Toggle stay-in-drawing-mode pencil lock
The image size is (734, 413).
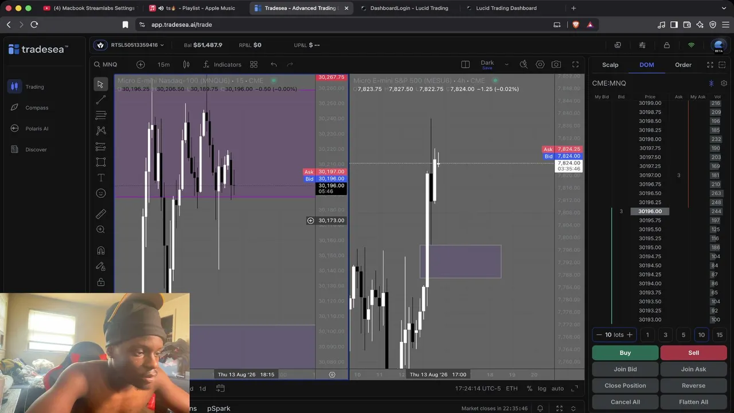[x=100, y=266]
